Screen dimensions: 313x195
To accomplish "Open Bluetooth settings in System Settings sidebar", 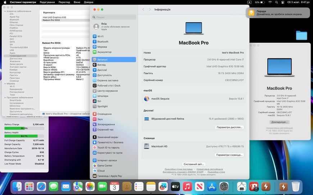I will click(114, 42).
